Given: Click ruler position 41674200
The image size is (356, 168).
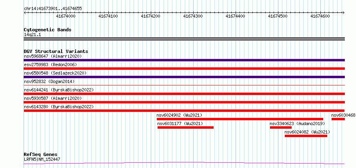Looking at the screenshot, I should (x=151, y=16).
